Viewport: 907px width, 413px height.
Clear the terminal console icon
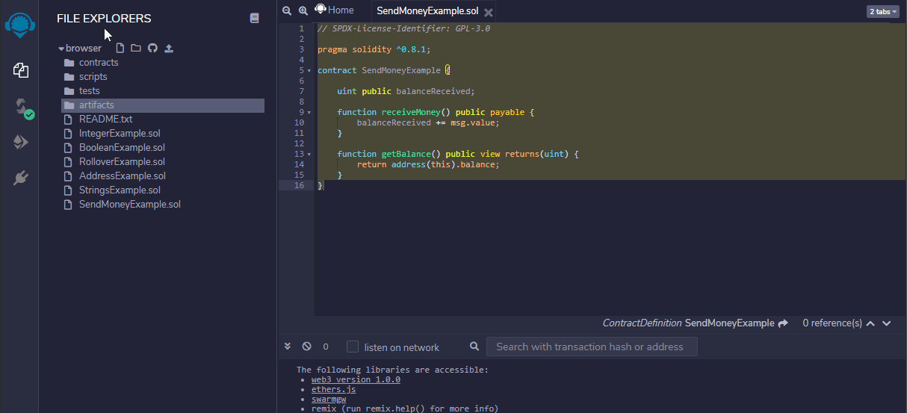coord(306,347)
